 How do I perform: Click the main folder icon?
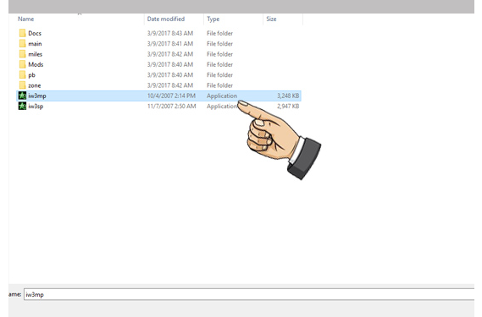(22, 44)
